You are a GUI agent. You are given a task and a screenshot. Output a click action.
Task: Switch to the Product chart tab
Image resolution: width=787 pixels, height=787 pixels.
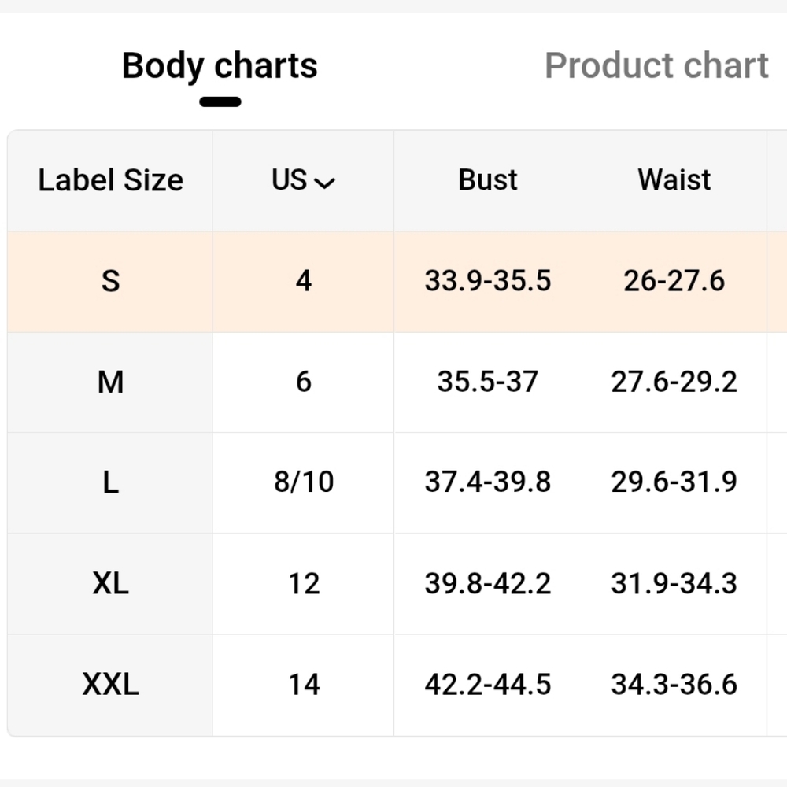[x=656, y=65]
